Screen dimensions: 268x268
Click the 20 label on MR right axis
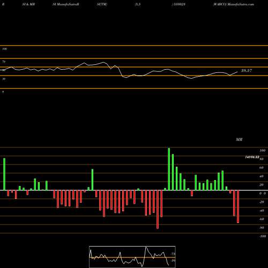tap(262, 185)
